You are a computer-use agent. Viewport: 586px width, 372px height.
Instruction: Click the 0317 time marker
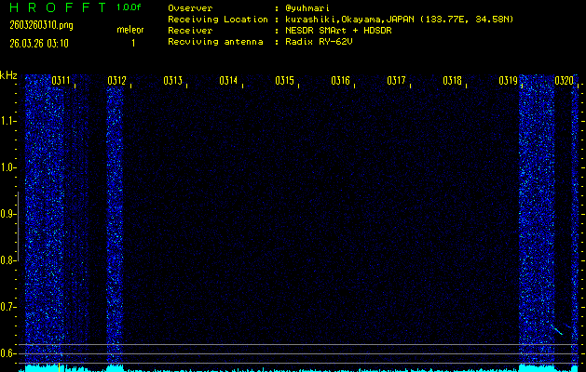click(397, 81)
